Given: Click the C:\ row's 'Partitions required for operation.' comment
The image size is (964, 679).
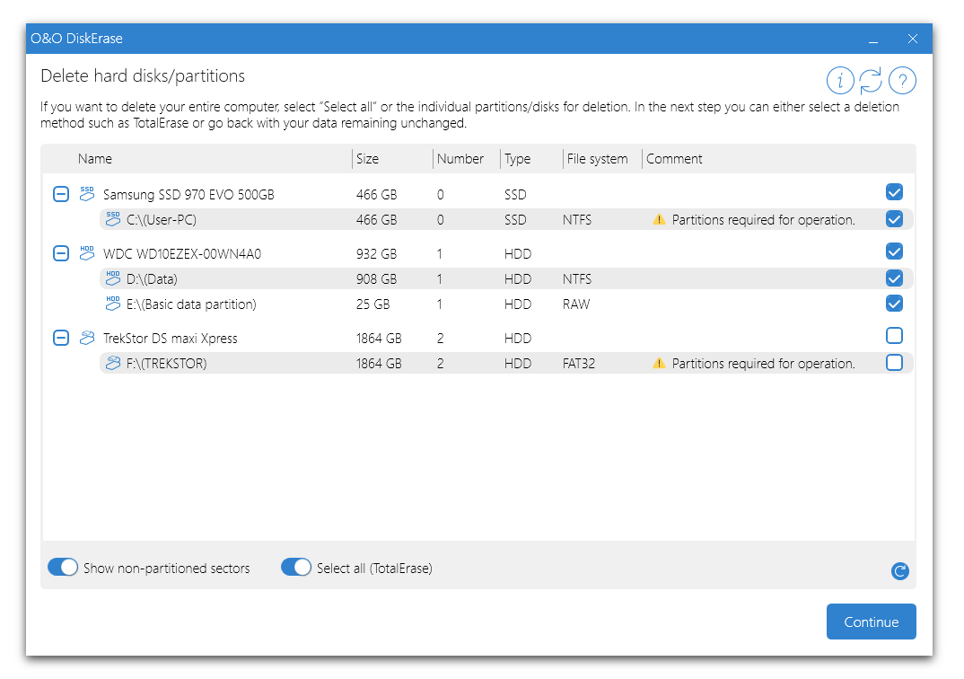Looking at the screenshot, I should coord(764,220).
